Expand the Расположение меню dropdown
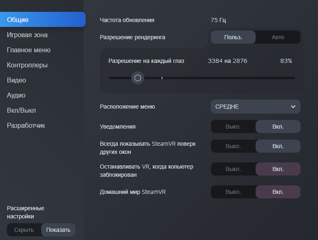The image size is (318, 240). coord(256,107)
